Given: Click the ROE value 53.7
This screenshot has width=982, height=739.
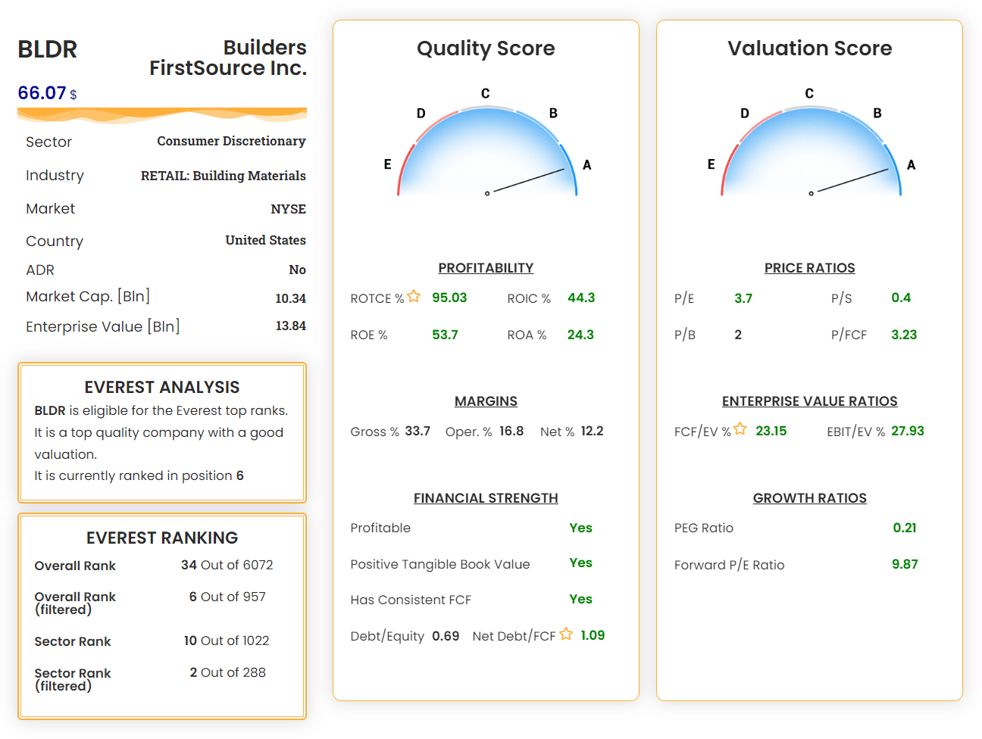Looking at the screenshot, I should [x=445, y=335].
